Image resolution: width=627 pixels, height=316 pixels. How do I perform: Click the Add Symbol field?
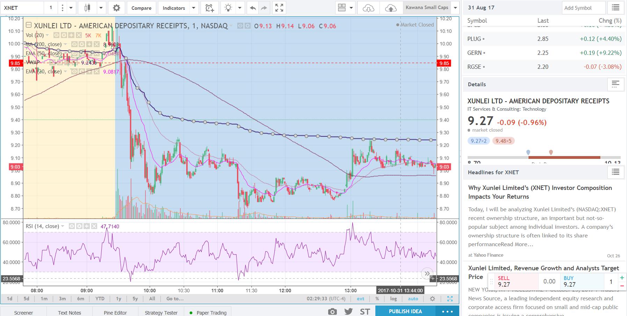[x=583, y=8]
